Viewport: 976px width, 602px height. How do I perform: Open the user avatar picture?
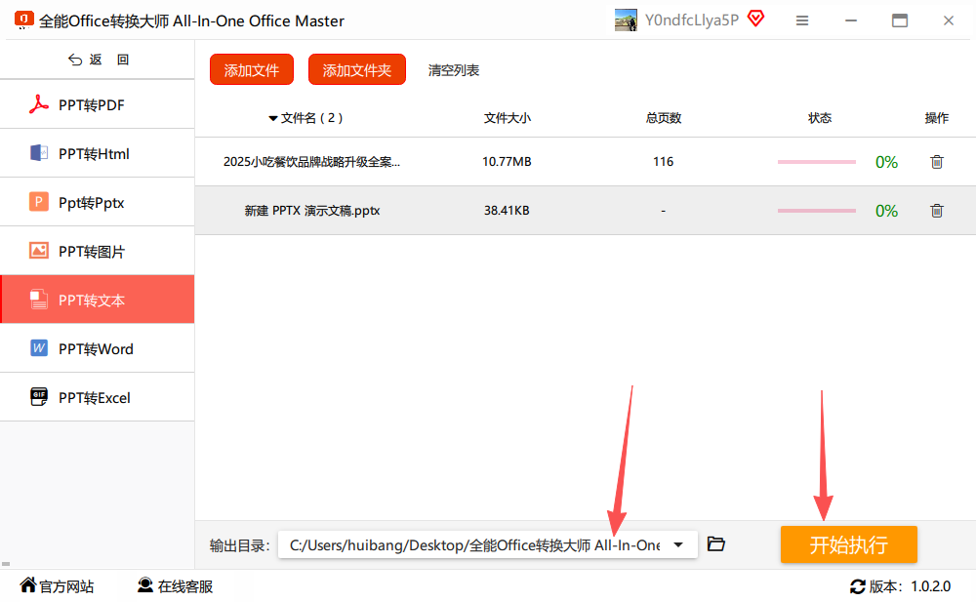point(626,20)
